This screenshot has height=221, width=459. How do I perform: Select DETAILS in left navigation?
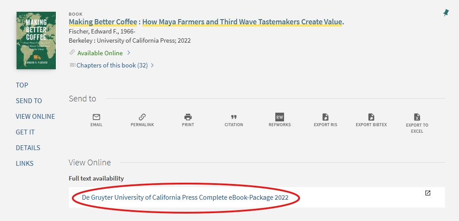pos(28,148)
